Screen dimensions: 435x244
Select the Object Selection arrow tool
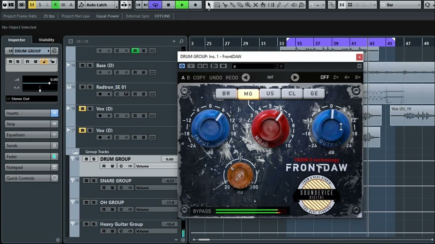point(209,5)
